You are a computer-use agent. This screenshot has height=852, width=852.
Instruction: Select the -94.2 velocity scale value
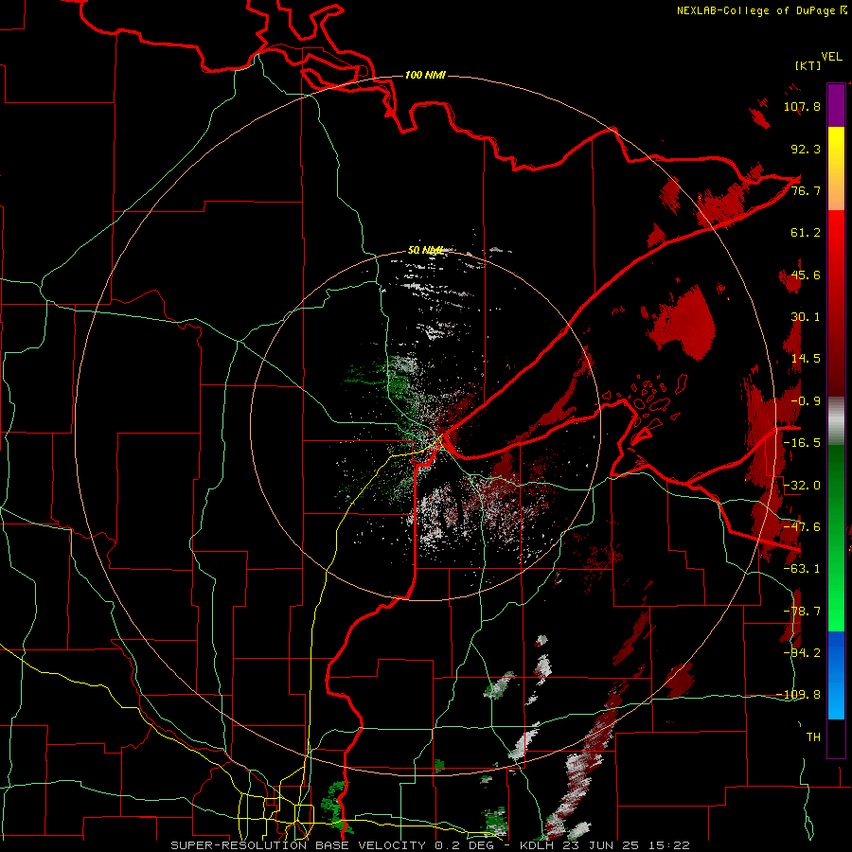pyautogui.click(x=802, y=652)
